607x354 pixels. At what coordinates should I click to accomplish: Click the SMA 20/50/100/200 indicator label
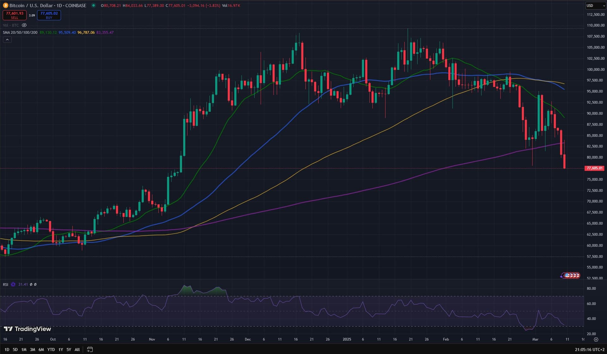(x=20, y=33)
